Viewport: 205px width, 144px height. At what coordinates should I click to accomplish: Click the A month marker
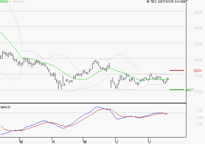click(x=54, y=142)
